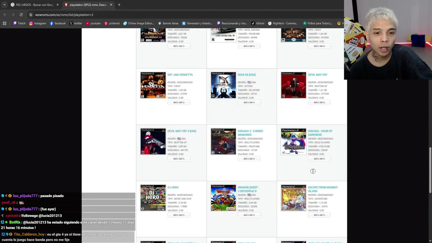Close the playstation 2(PS2) roms tab
The height and width of the screenshot is (243, 432).
(111, 5)
